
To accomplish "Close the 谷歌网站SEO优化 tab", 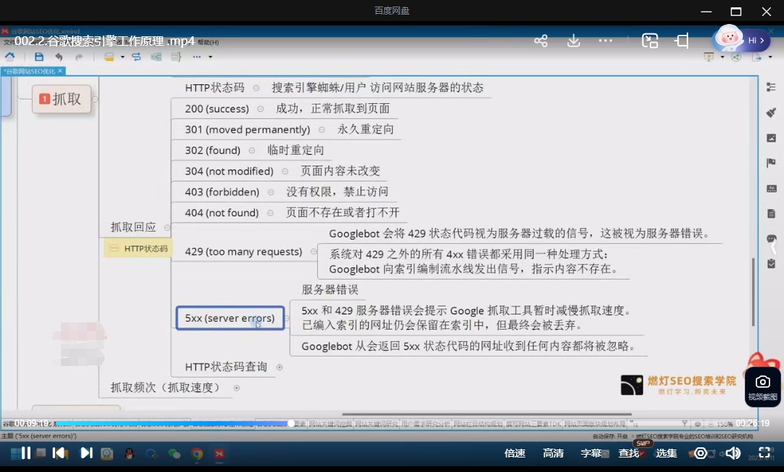I will tap(60, 71).
